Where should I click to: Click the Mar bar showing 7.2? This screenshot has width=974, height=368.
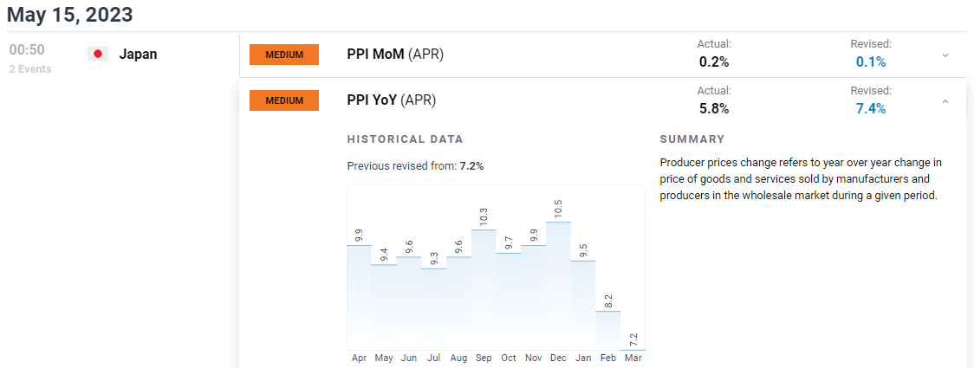[633, 349]
